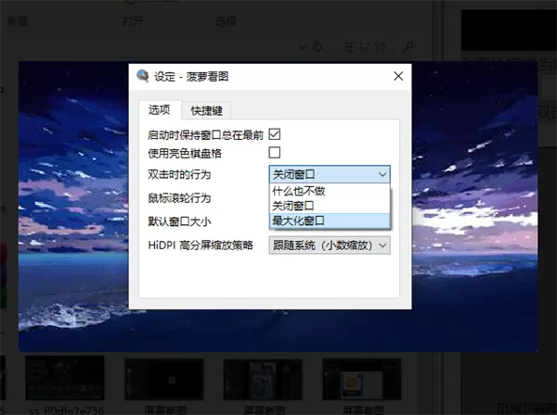Click the search magnifier icon in Explorer
The width and height of the screenshot is (557, 415).
coord(408,46)
